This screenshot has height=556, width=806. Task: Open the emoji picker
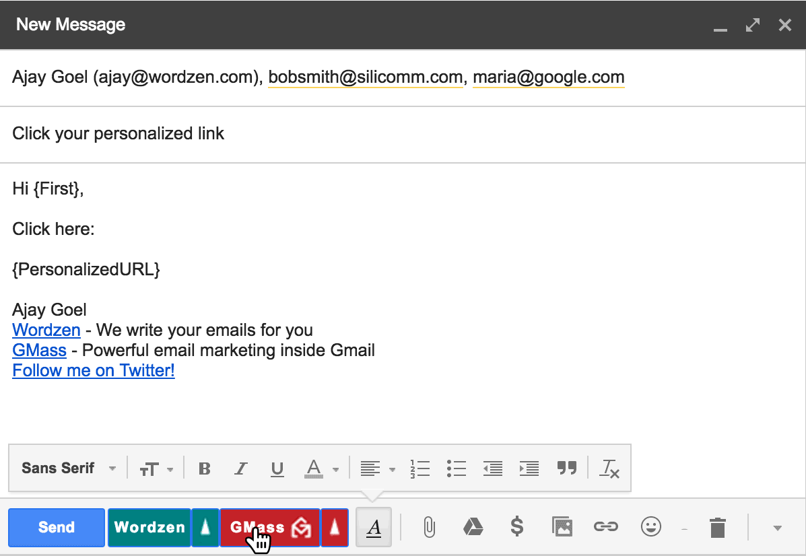coord(650,527)
